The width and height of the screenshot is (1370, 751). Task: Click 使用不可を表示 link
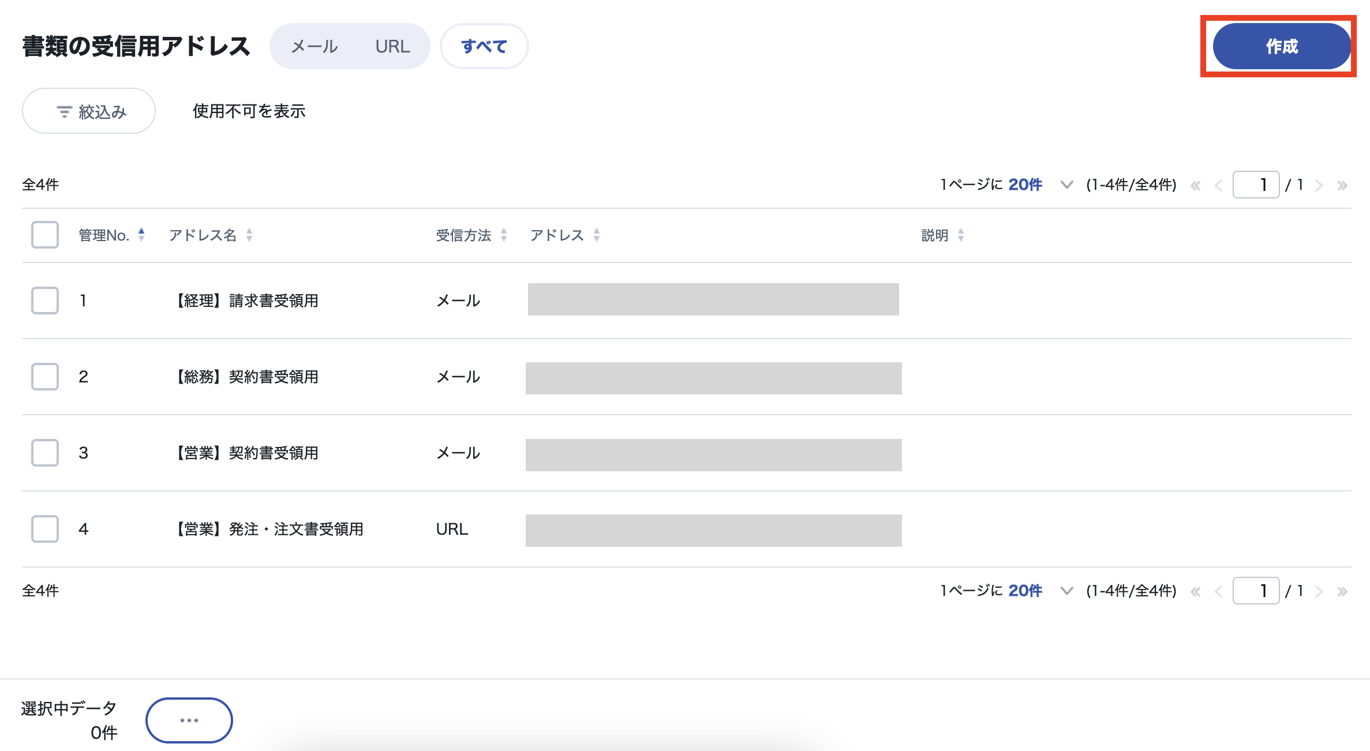tap(249, 111)
